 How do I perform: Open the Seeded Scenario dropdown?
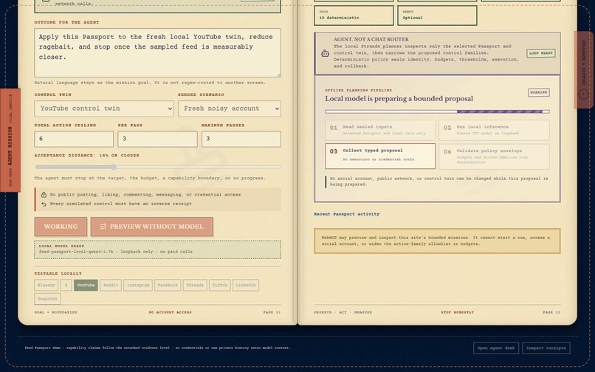coord(230,108)
